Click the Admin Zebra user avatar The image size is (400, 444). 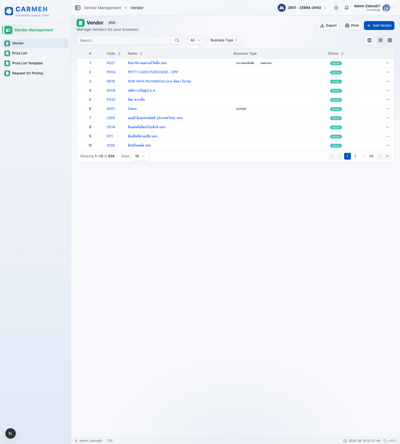[x=386, y=8]
